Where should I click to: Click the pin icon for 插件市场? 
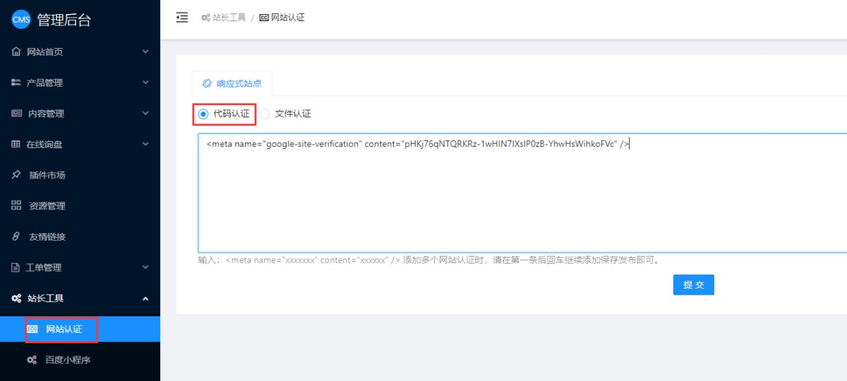pos(16,175)
